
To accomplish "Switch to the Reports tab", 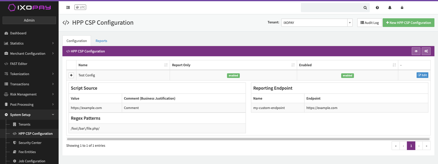I will tap(101, 41).
